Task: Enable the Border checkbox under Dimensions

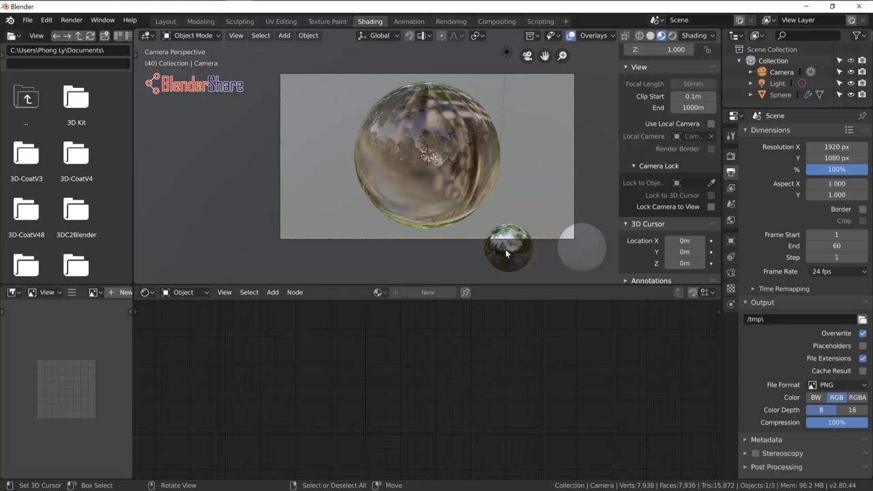Action: pos(861,209)
